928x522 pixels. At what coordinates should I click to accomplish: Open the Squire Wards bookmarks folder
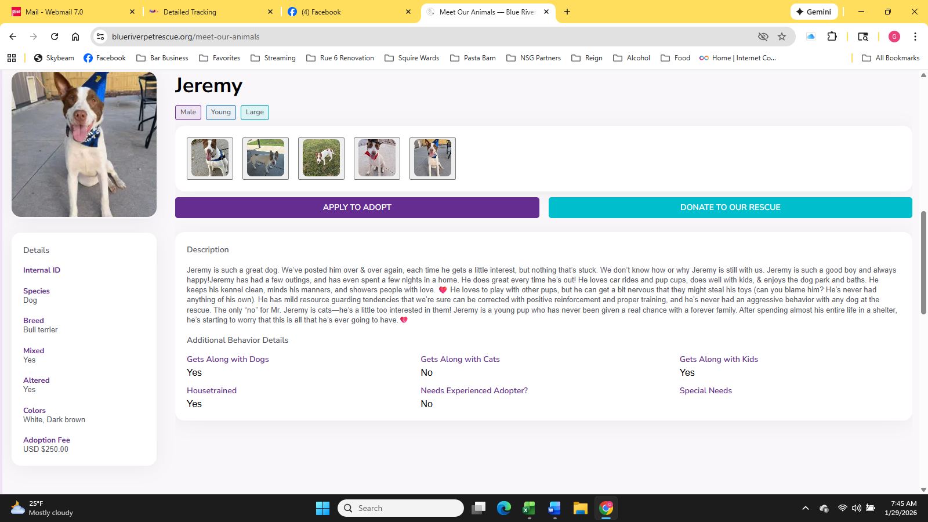[x=412, y=58]
